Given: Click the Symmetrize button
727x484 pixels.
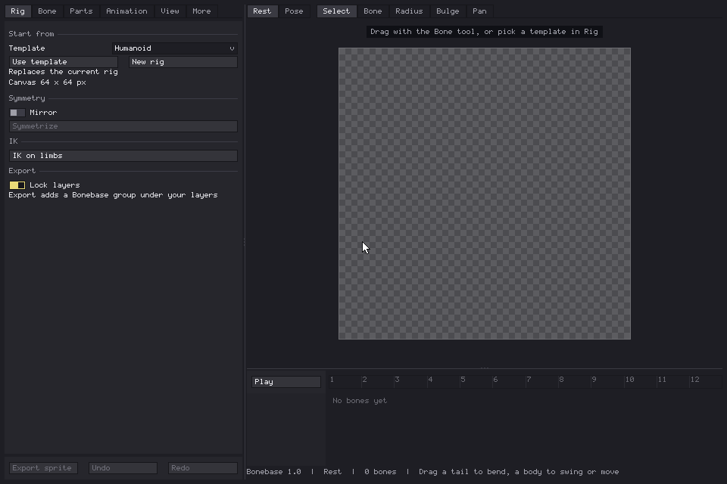Looking at the screenshot, I should [123, 126].
